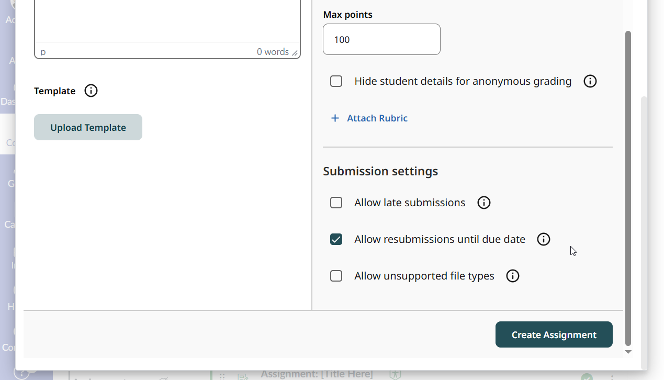Click the edit icon on the Assignment row
The width and height of the screenshot is (664, 380).
pyautogui.click(x=242, y=376)
